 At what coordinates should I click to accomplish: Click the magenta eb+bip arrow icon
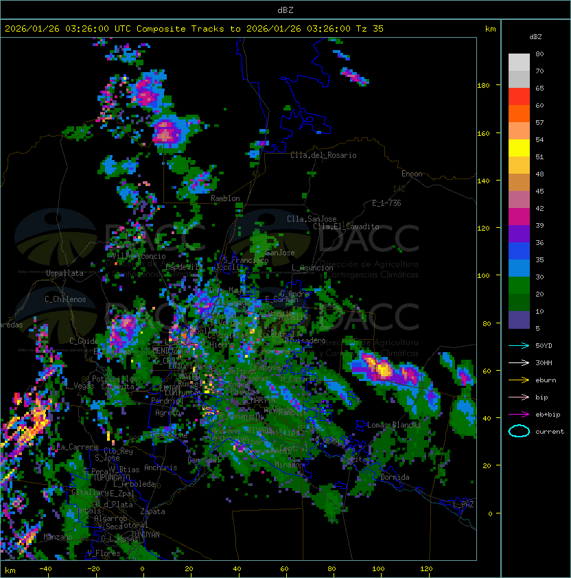[519, 415]
